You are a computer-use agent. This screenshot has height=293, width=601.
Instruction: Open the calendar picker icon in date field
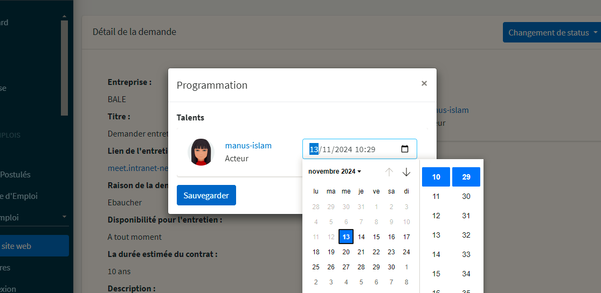[x=405, y=149]
